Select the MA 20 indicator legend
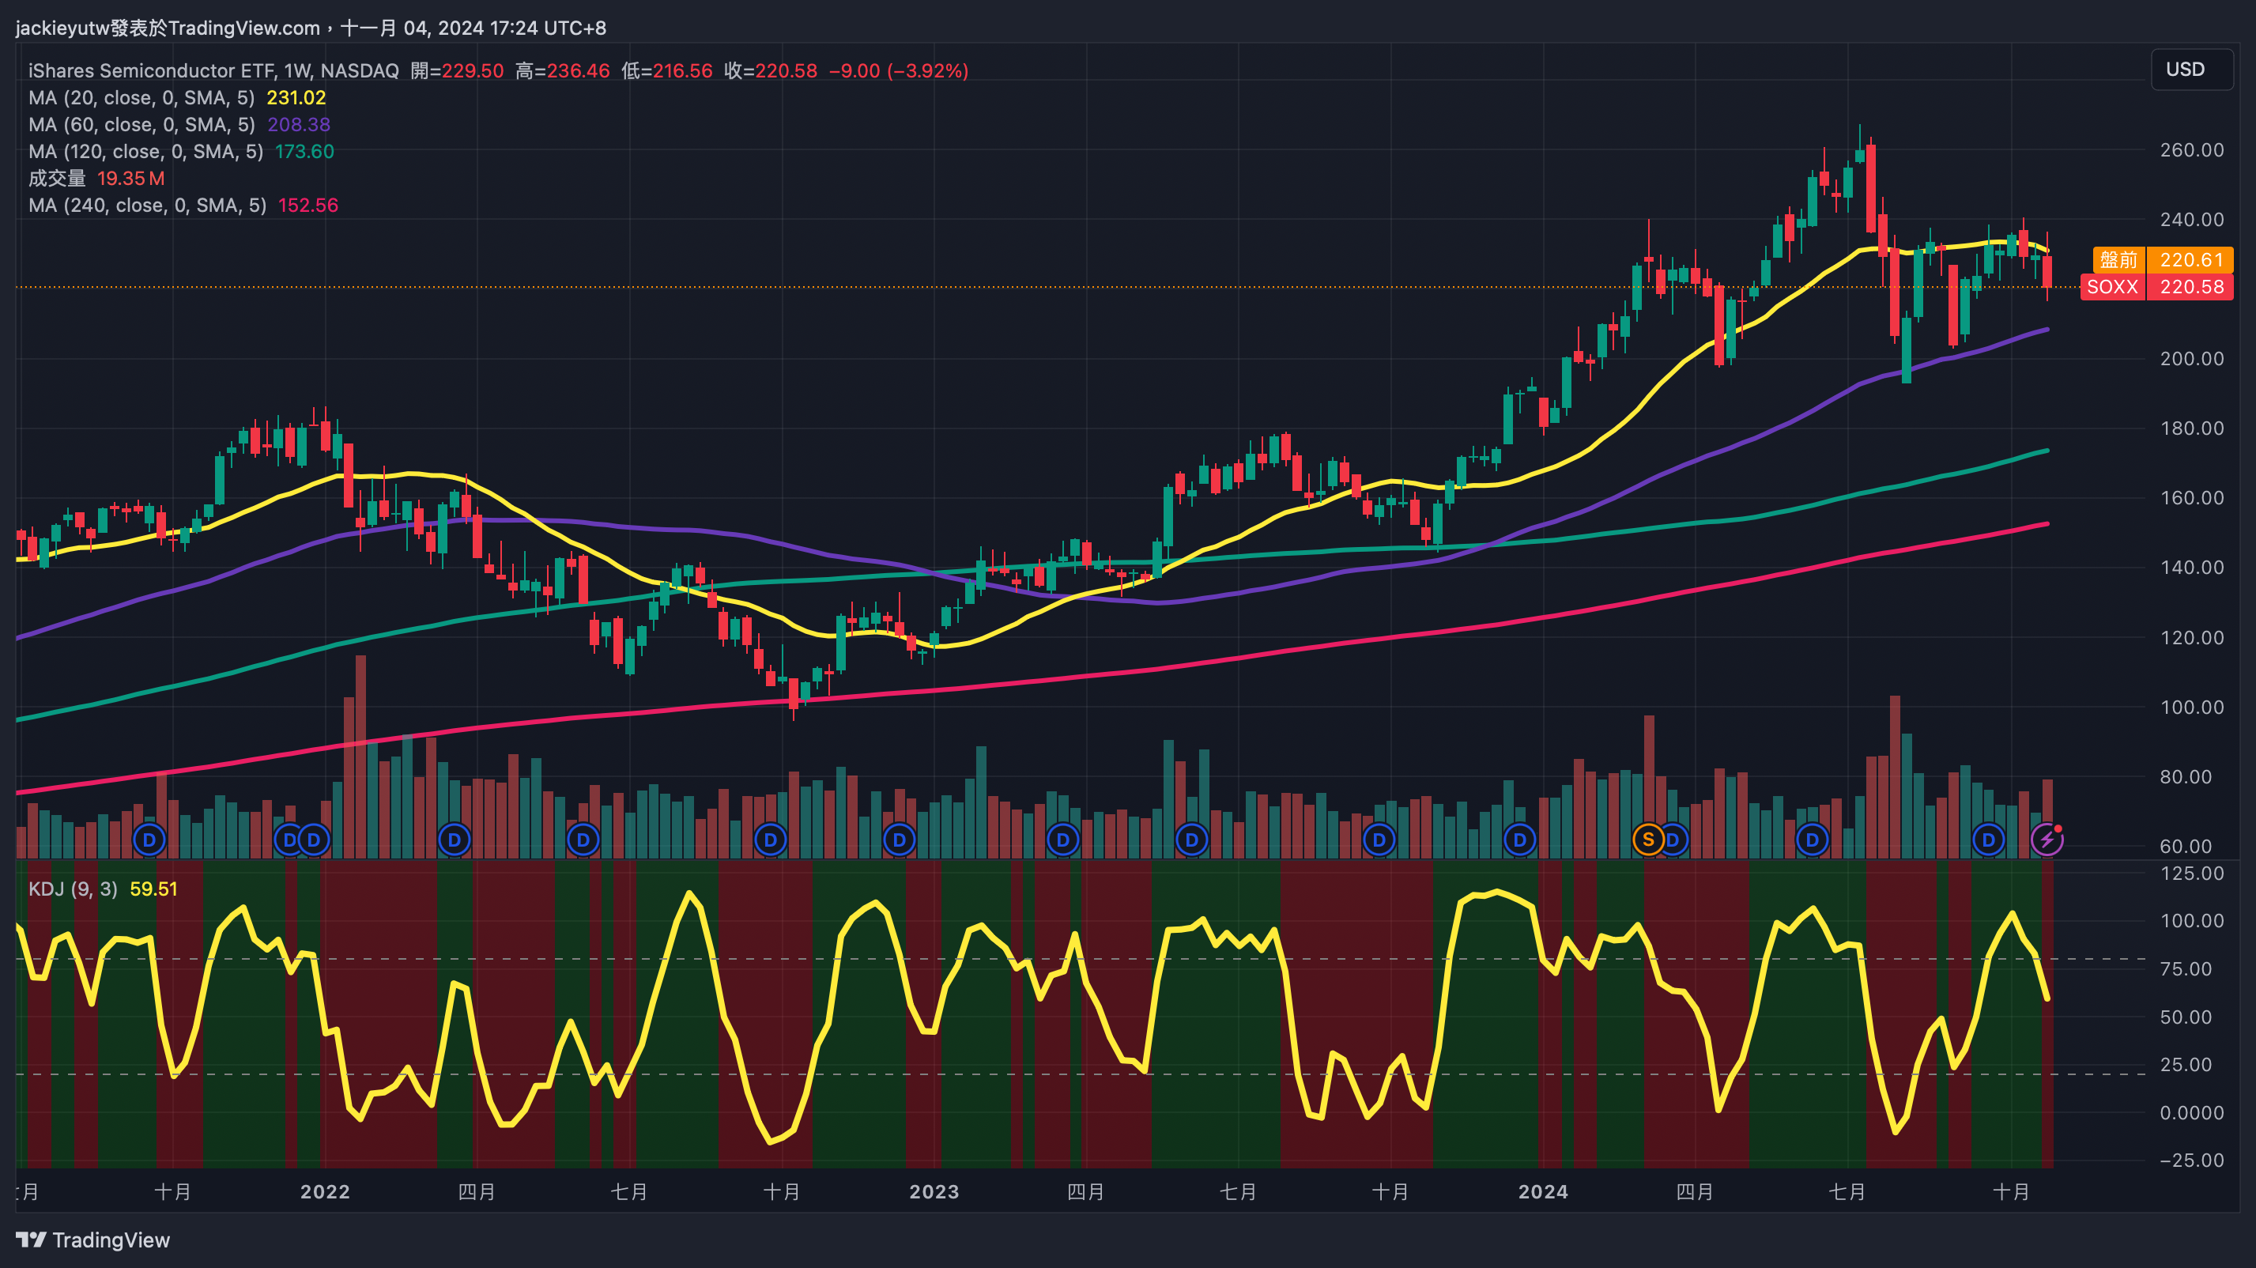The image size is (2256, 1268). point(141,98)
